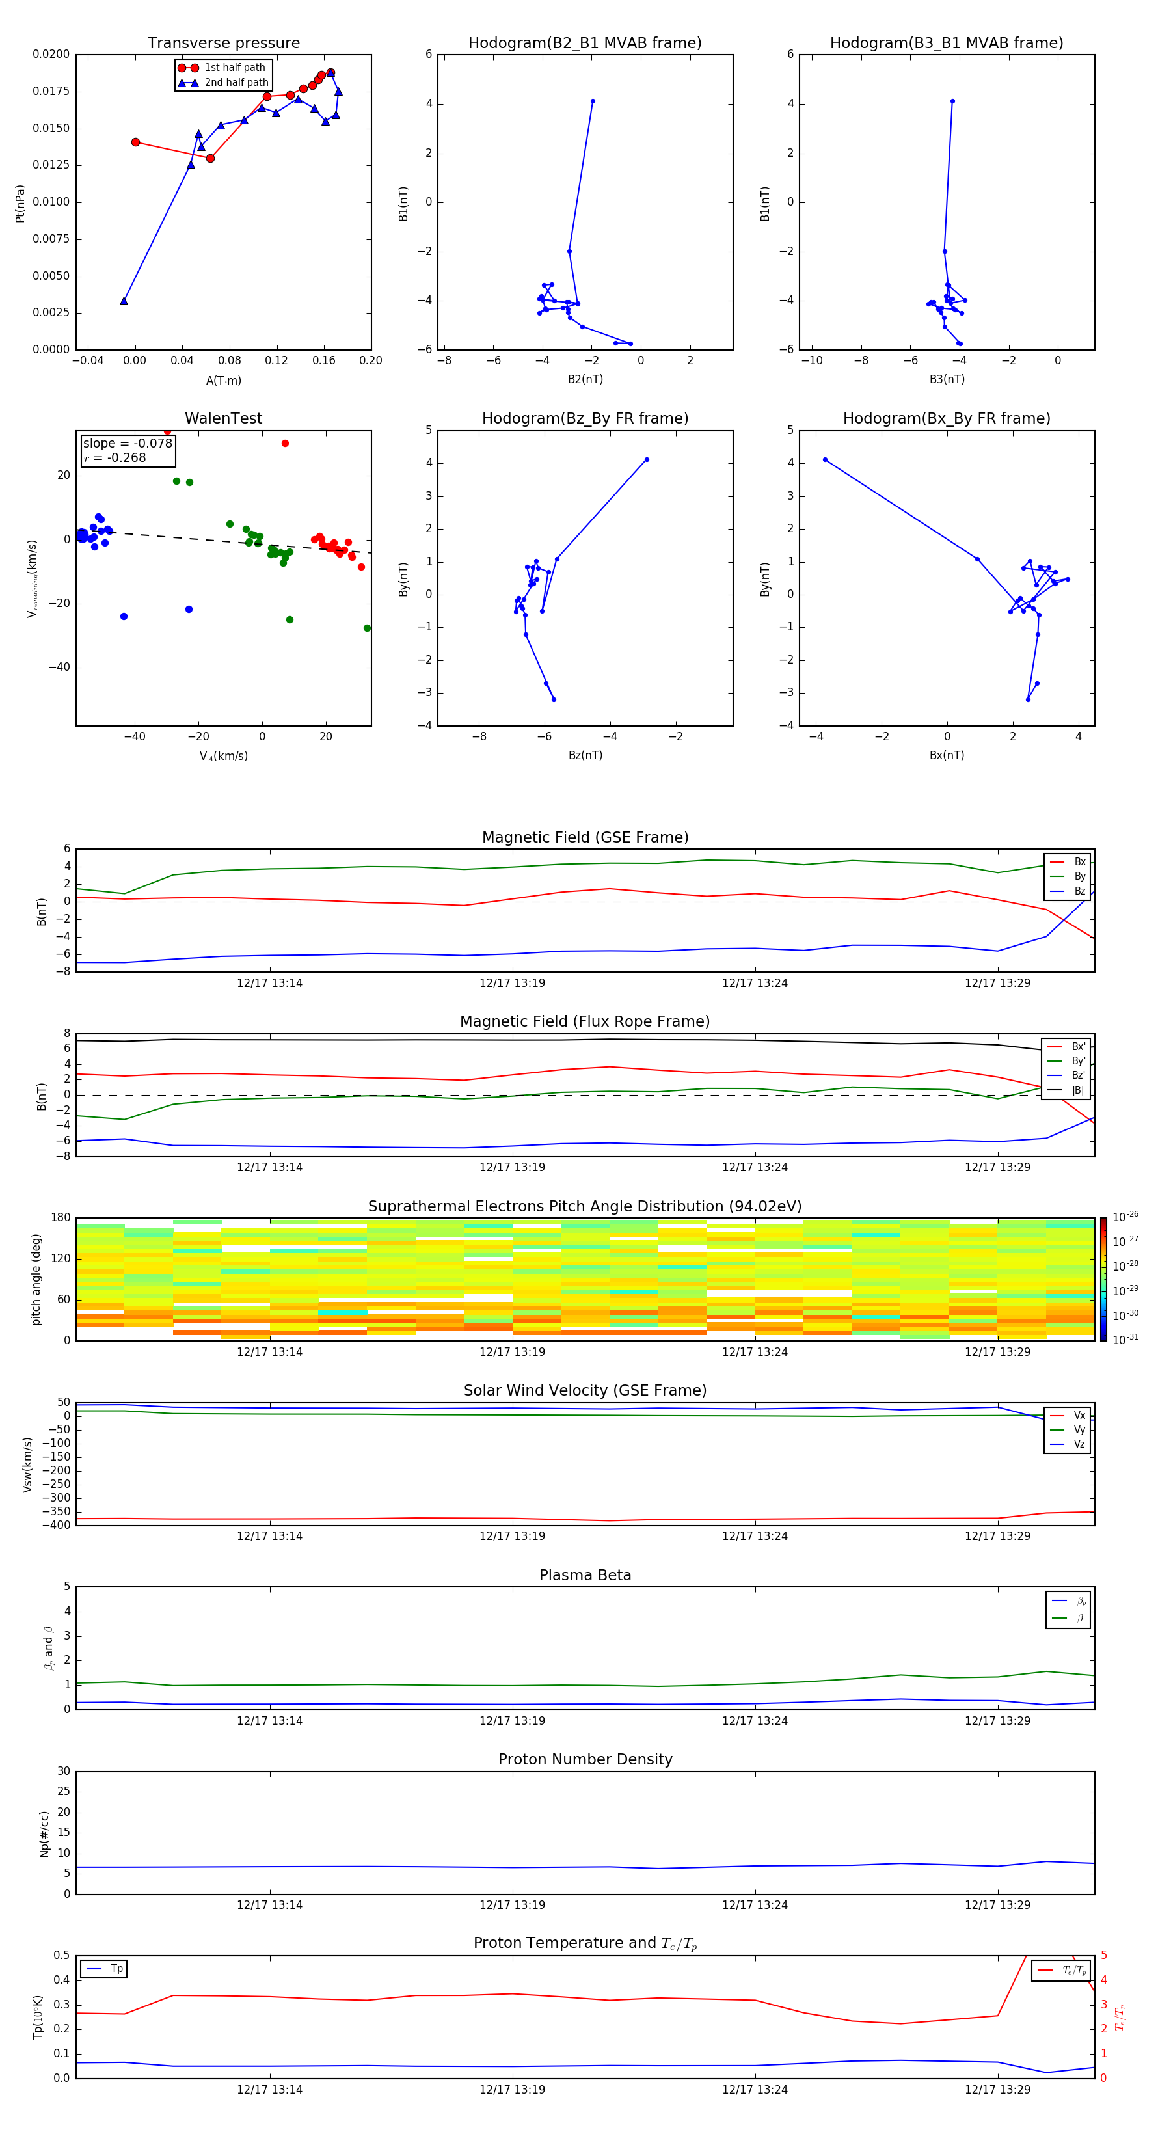Click Bx legend entry in GSE magnetic field
Image resolution: width=1171 pixels, height=2147 pixels.
pos(1068,862)
